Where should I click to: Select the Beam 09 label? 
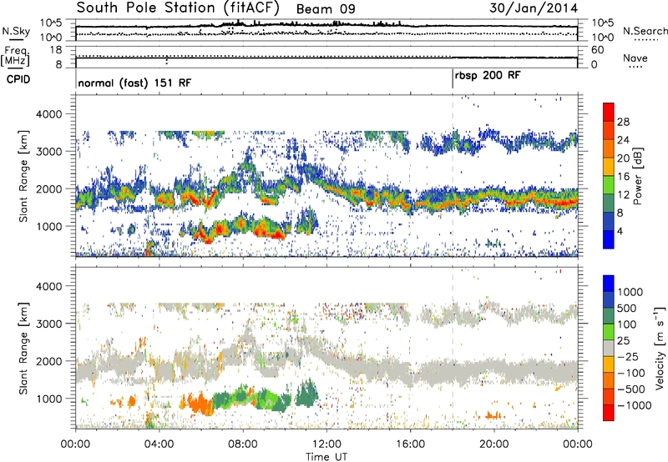pyautogui.click(x=326, y=9)
